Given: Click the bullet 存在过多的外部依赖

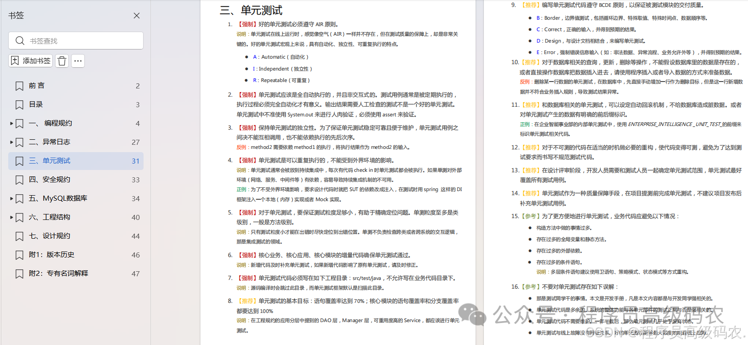Looking at the screenshot, I should [x=559, y=251].
